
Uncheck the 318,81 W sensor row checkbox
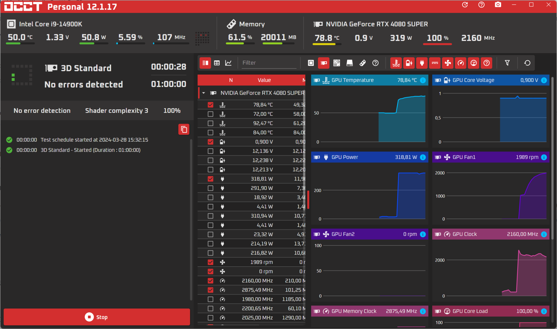(x=211, y=179)
